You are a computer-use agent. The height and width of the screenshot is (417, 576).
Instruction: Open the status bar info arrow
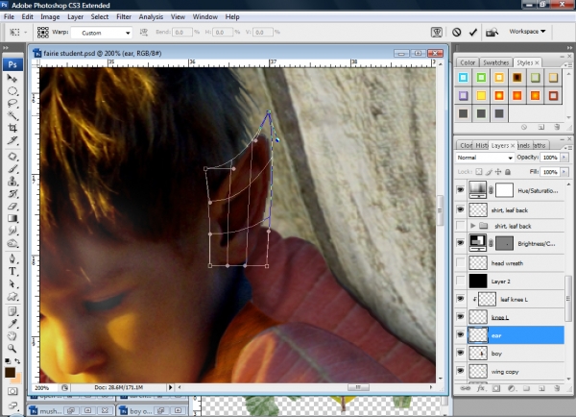(x=170, y=387)
